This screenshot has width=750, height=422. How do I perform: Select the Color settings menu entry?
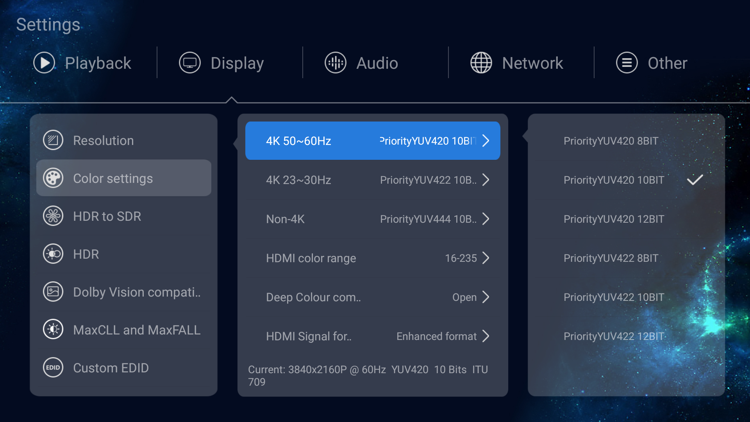(124, 178)
